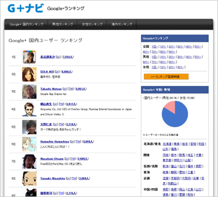Click Masafumi Otsune's avatar photo

29,161
